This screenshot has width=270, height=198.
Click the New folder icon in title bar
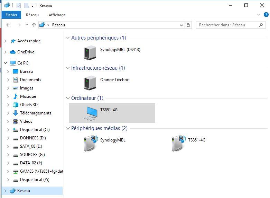(26, 6)
